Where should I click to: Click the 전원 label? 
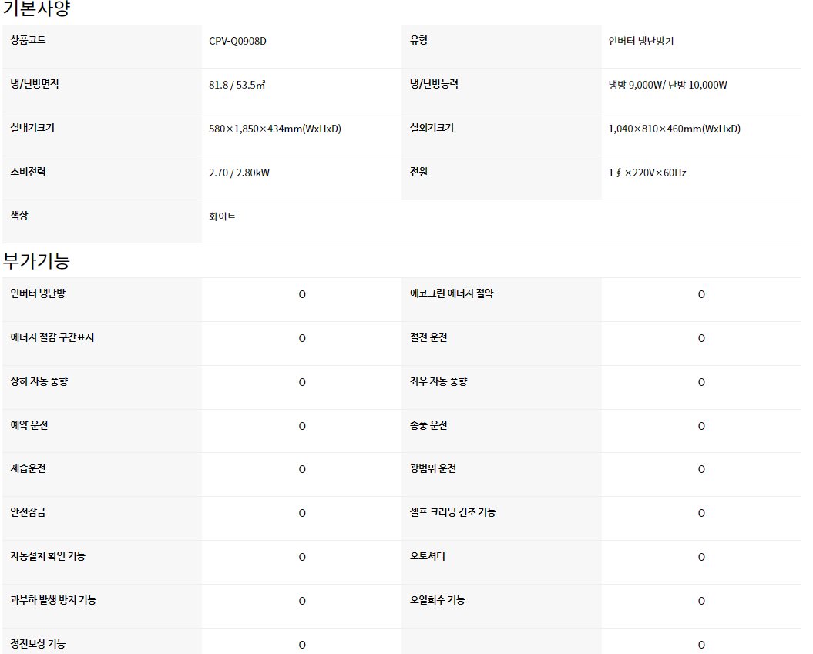pyautogui.click(x=418, y=172)
